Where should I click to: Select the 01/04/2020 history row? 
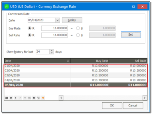pyautogui.click(x=76, y=66)
